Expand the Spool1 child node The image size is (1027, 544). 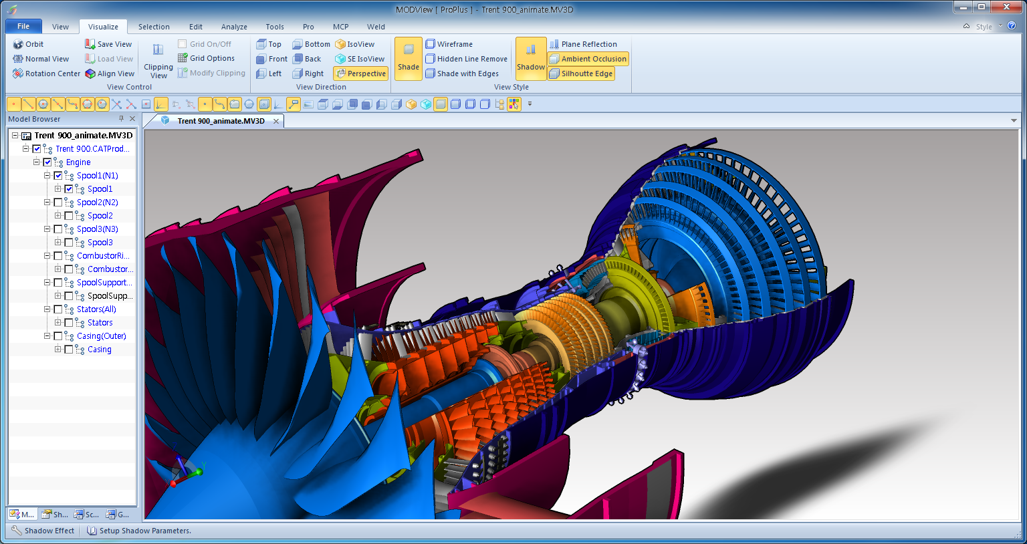point(58,188)
